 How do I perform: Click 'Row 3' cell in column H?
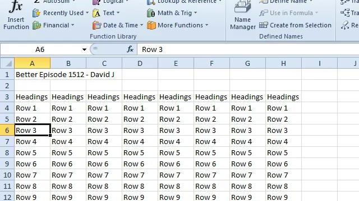283,130
